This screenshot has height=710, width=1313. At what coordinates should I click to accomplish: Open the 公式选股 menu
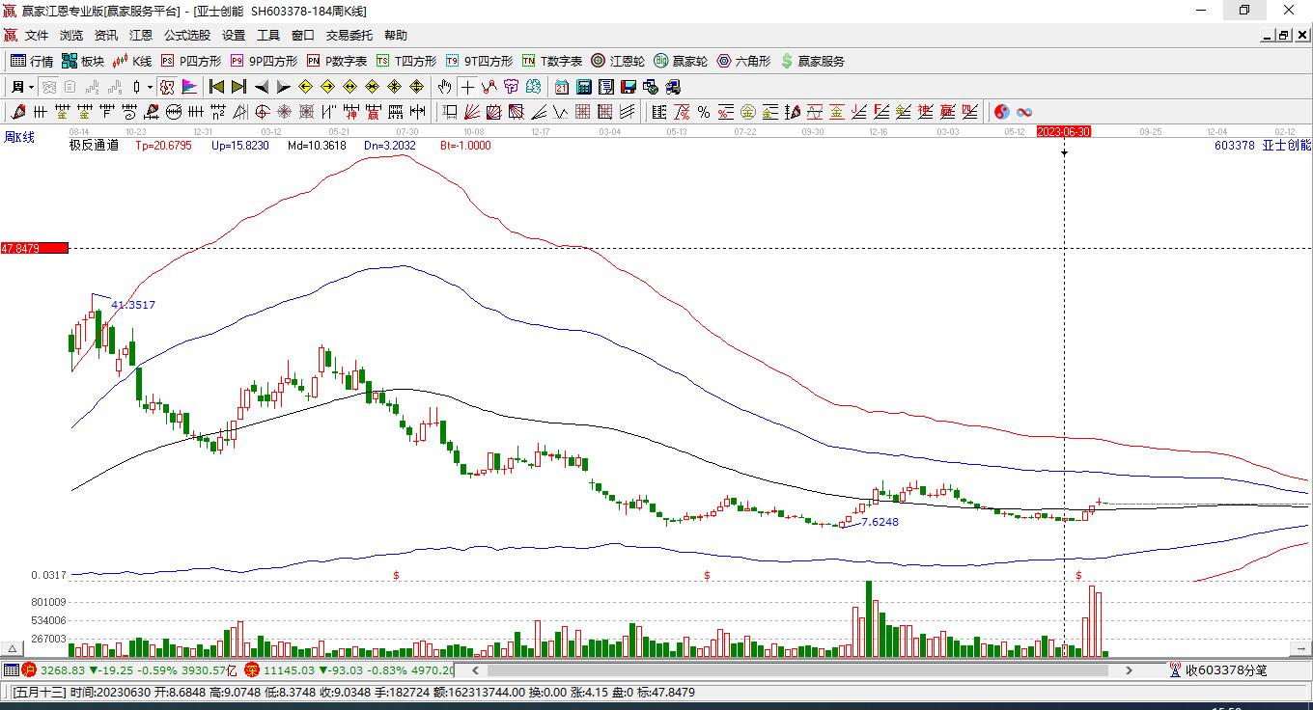tap(187, 36)
